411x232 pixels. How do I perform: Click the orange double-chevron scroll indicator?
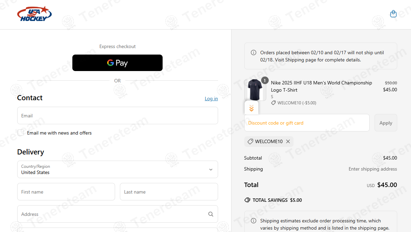tap(251, 108)
